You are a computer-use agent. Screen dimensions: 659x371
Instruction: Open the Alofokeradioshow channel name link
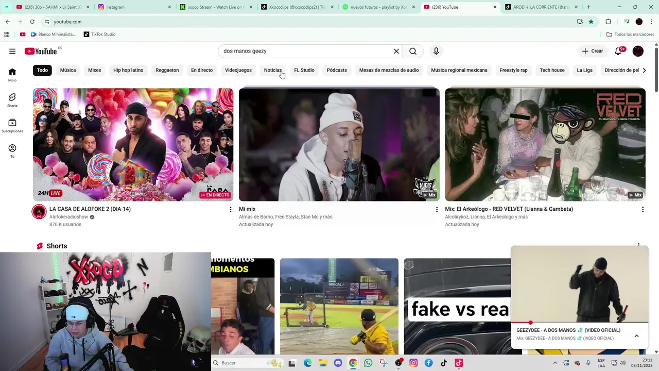68,217
